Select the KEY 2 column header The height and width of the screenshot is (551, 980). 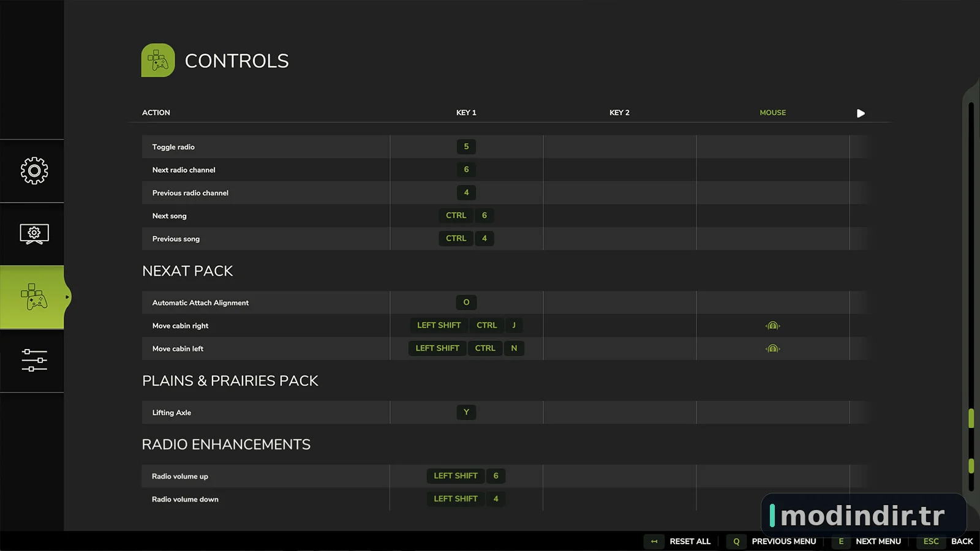[x=619, y=113]
